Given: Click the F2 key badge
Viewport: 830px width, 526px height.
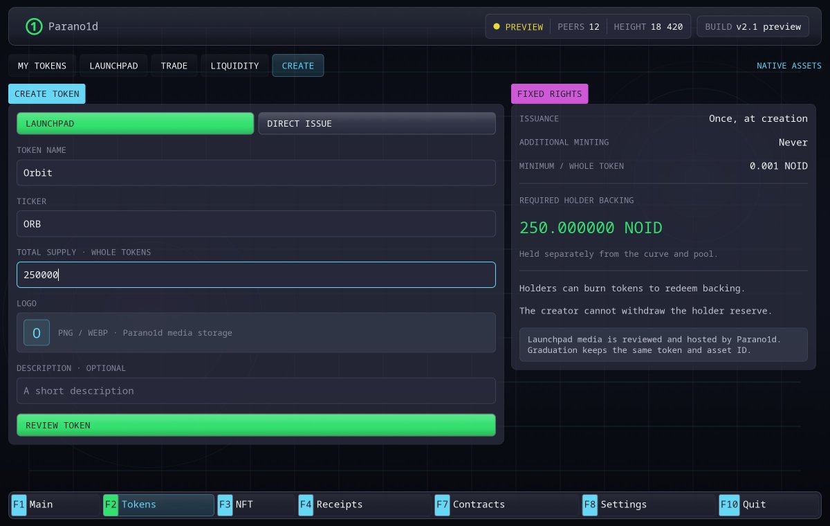Looking at the screenshot, I should 111,505.
